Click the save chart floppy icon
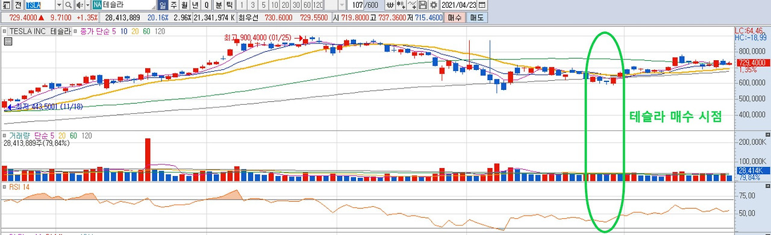This screenshot has height=235, width=771. (x=423, y=5)
